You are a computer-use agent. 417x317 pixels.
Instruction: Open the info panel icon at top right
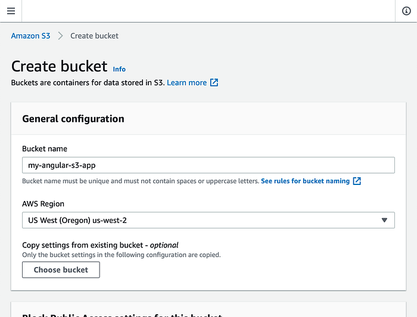[406, 11]
